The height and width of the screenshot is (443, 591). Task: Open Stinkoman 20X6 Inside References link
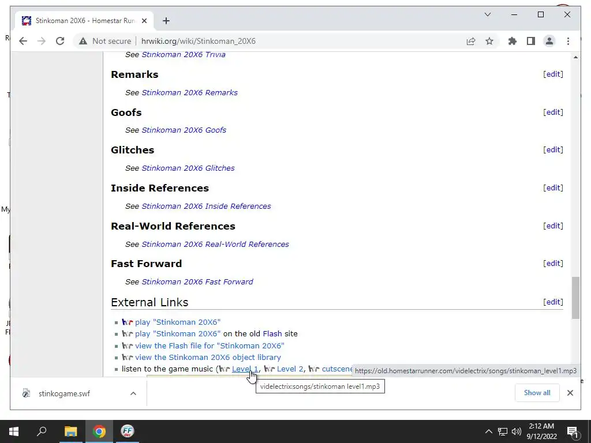[x=206, y=207]
